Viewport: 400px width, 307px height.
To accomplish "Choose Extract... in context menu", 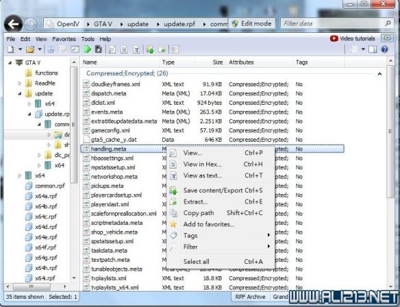I will (x=195, y=201).
